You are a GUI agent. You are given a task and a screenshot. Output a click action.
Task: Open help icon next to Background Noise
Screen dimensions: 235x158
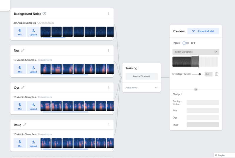(x=44, y=13)
